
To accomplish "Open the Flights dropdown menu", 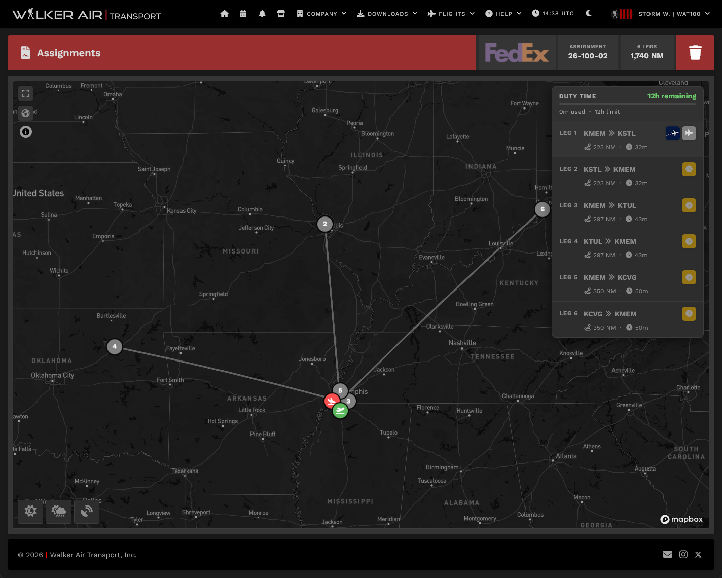I will (x=451, y=14).
